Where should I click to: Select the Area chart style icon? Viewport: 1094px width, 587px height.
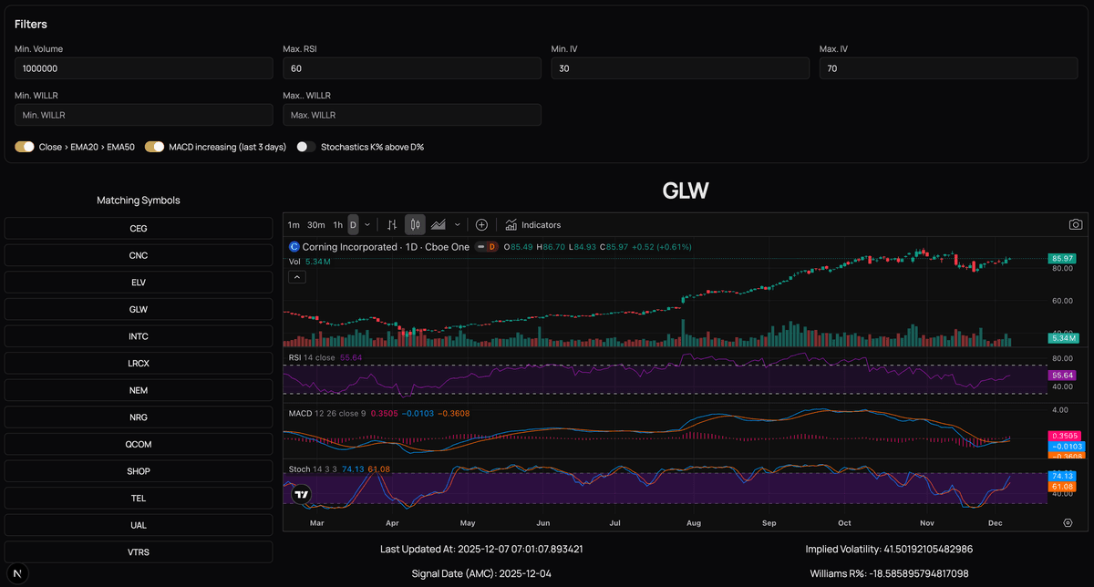[439, 224]
